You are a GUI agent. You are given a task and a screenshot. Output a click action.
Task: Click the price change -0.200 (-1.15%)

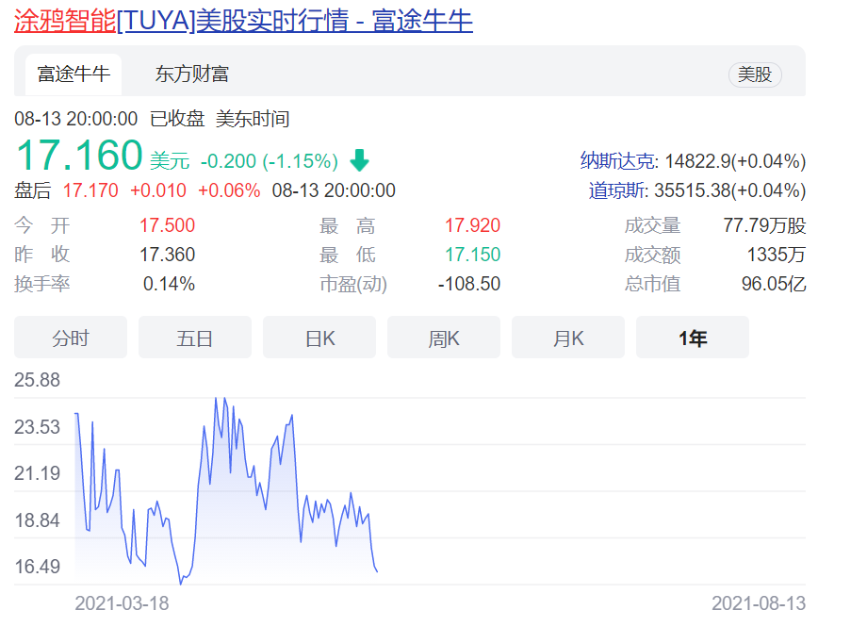pyautogui.click(x=270, y=161)
